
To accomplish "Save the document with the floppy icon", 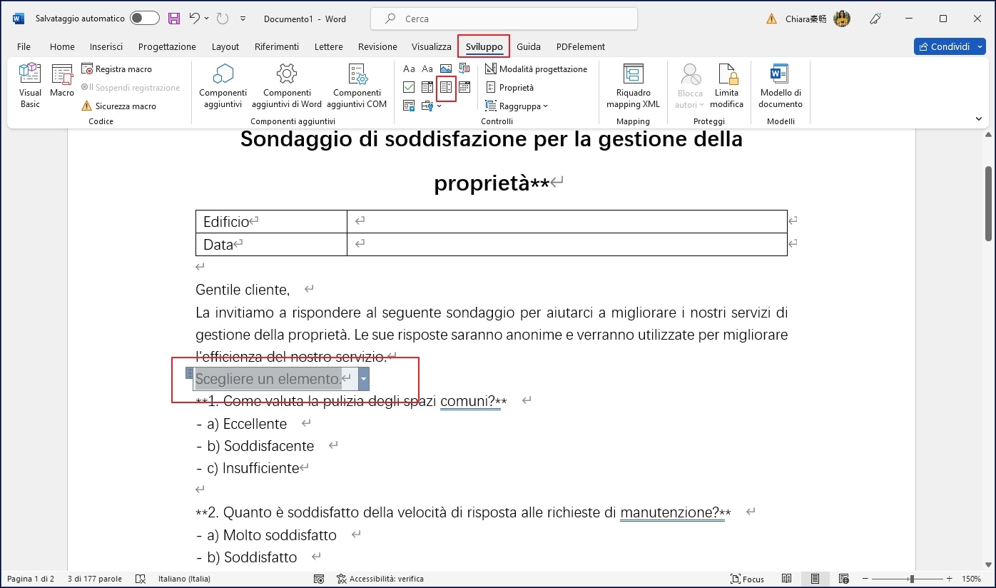I will coord(173,19).
